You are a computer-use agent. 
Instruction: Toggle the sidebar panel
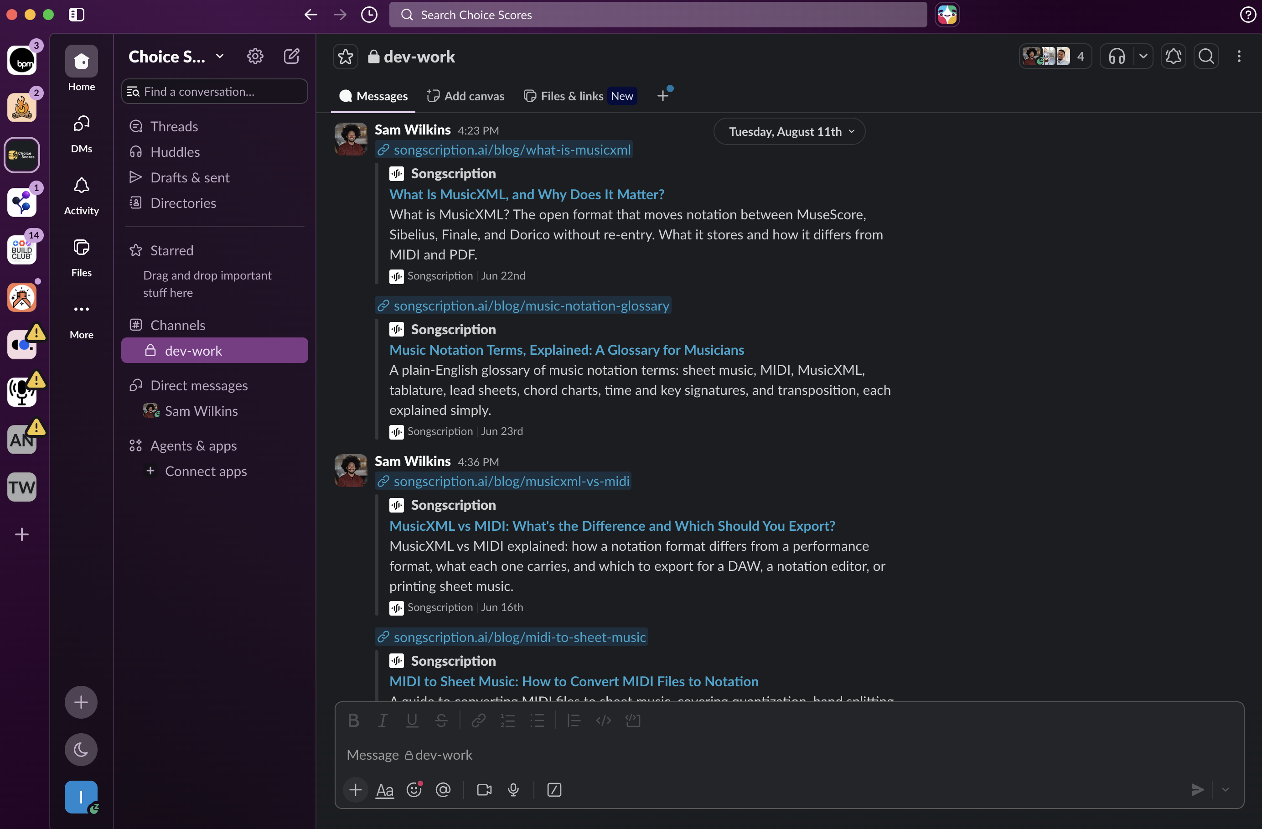(x=76, y=15)
